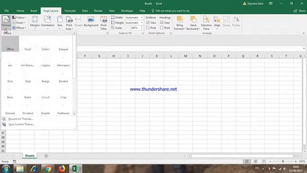
Task: Click zoom in plus button
Action: pyautogui.click(x=295, y=161)
